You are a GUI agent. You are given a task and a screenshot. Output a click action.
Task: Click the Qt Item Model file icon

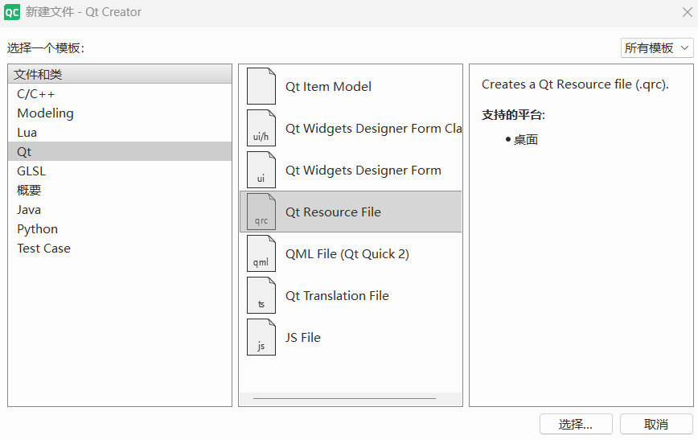[261, 86]
